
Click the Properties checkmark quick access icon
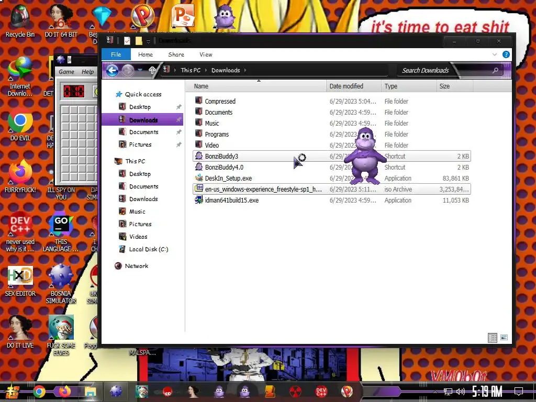[127, 41]
